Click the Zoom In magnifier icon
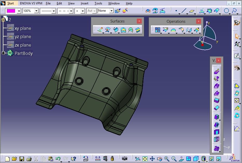242x163 pixels. point(167,159)
